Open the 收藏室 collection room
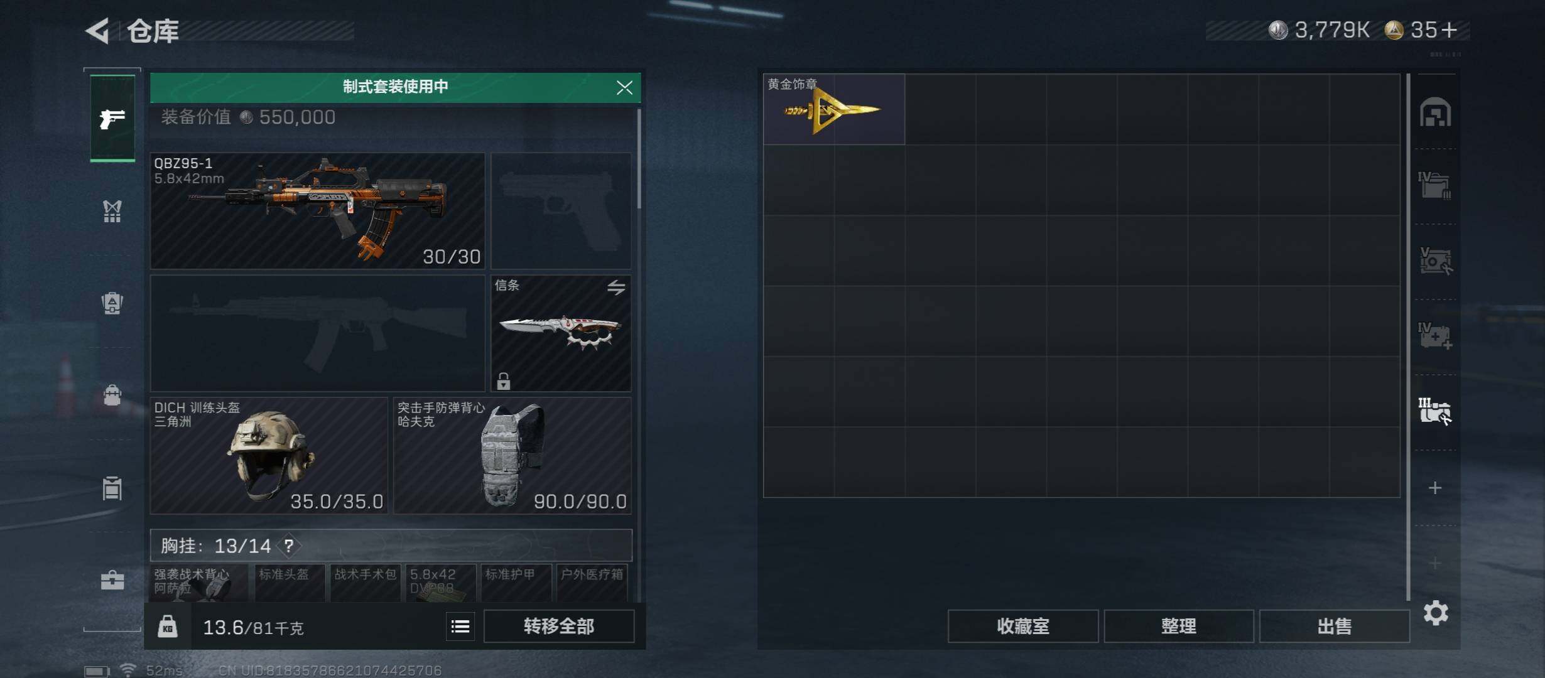 (1023, 627)
